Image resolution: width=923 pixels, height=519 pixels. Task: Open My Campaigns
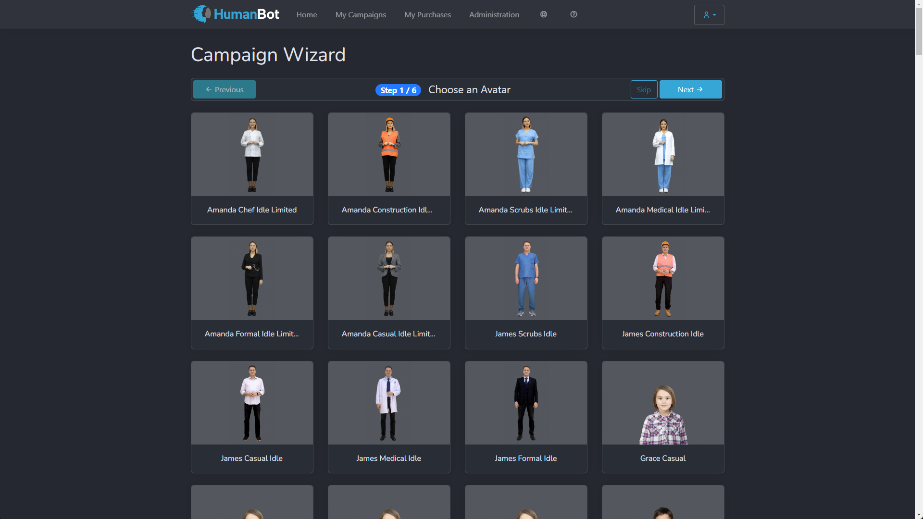point(361,14)
